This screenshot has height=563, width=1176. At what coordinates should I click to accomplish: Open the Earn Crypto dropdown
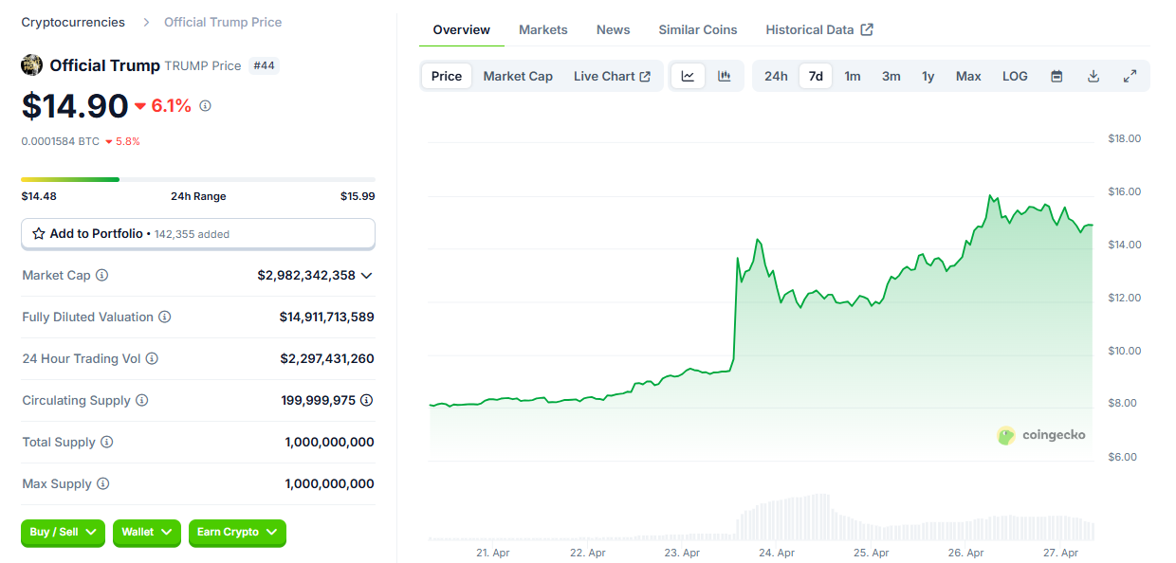click(x=237, y=533)
